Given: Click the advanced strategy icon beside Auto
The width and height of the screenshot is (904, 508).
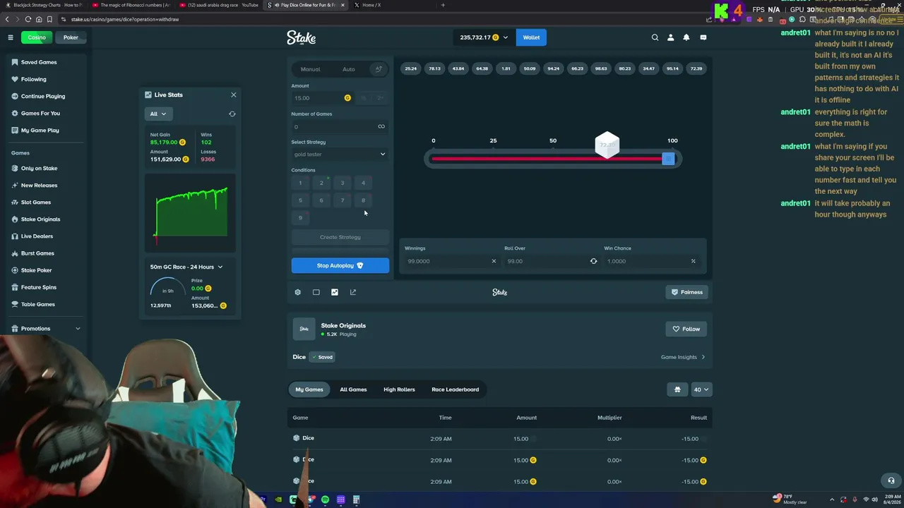Looking at the screenshot, I should pos(379,69).
